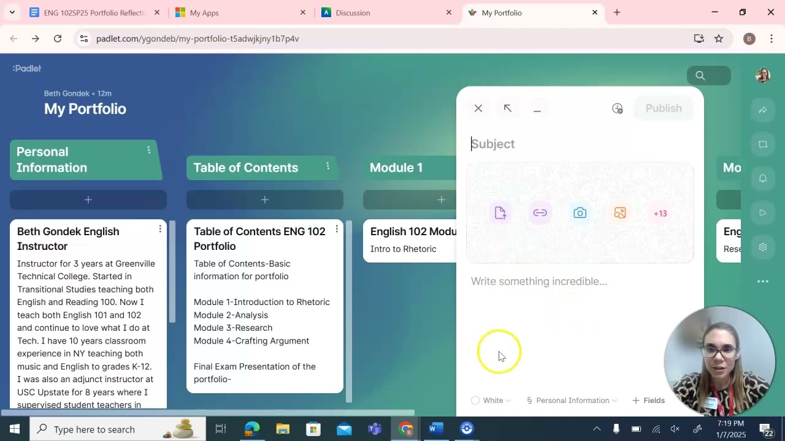Click the 'Write something incredible...' body field
Screen dimensions: 785x441
click(580, 282)
